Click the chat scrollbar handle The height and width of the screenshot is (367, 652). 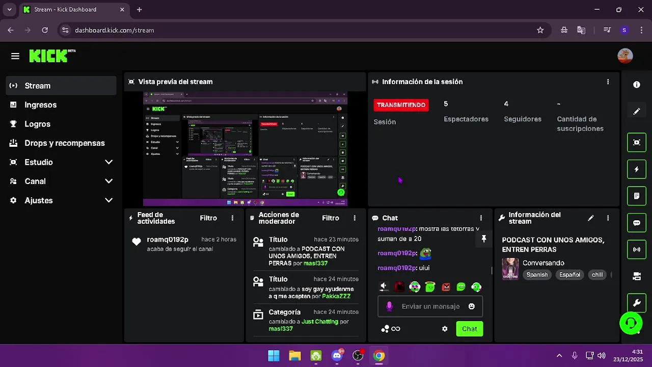492,270
